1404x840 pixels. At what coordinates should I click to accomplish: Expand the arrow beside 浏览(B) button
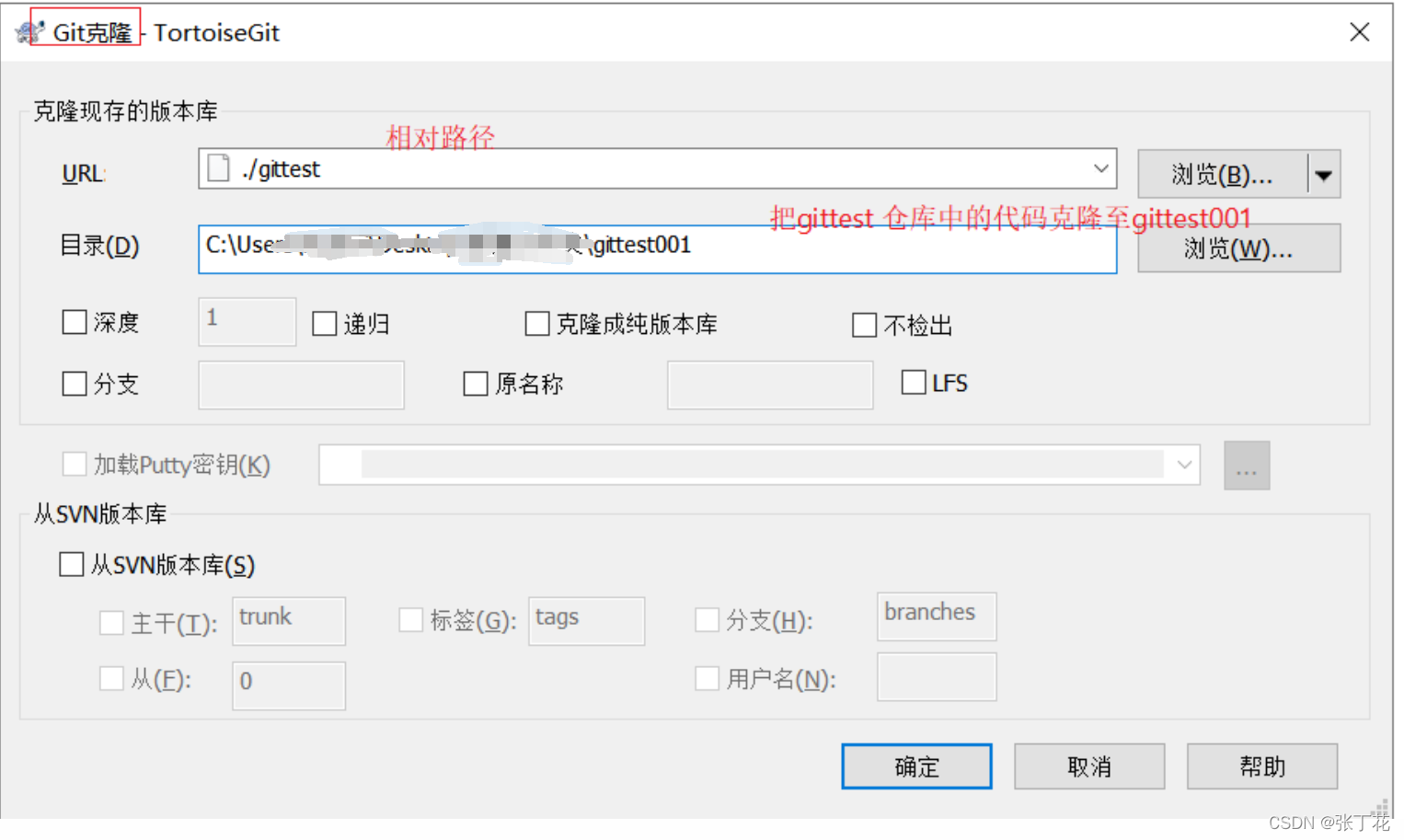point(1324,174)
